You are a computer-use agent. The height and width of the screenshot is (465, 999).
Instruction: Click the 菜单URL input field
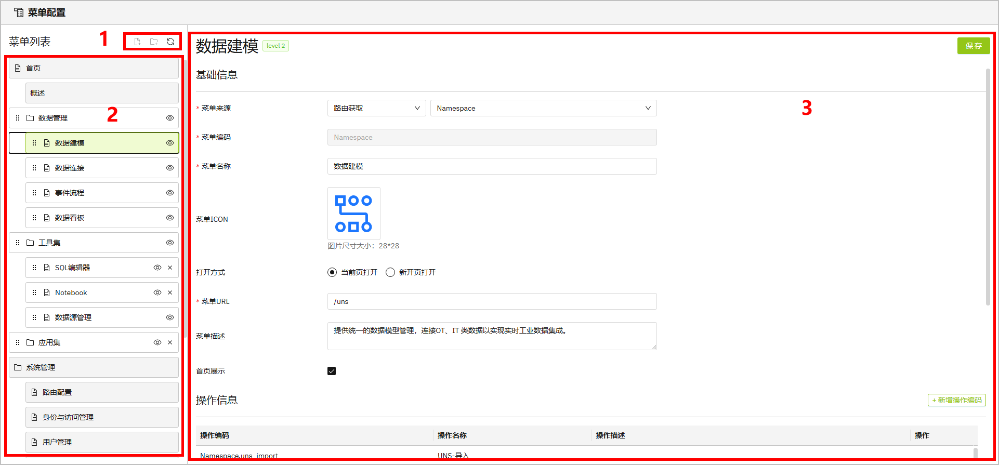pos(492,301)
